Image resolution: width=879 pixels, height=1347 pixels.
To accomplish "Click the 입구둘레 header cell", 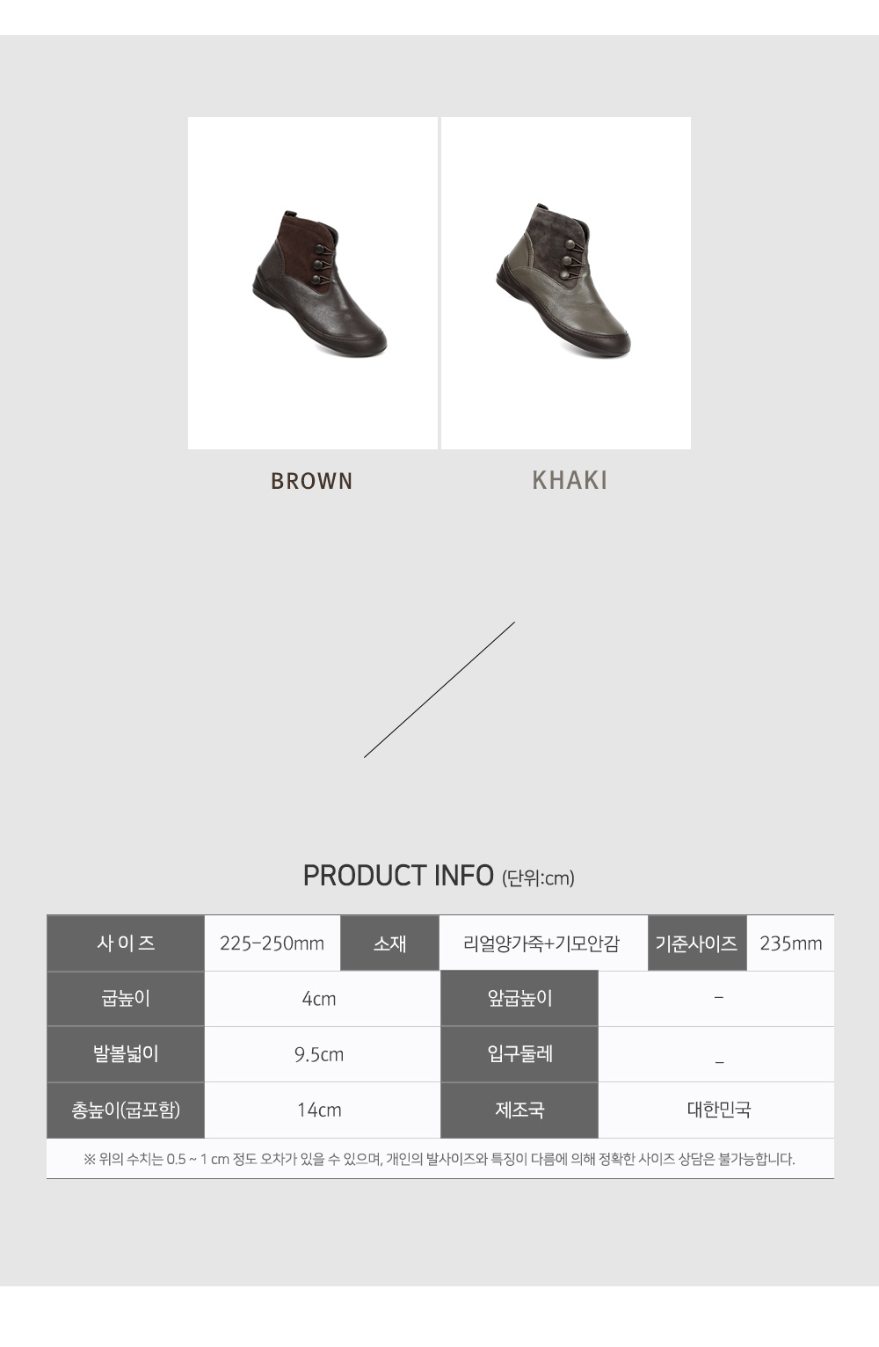I will pos(519,1054).
